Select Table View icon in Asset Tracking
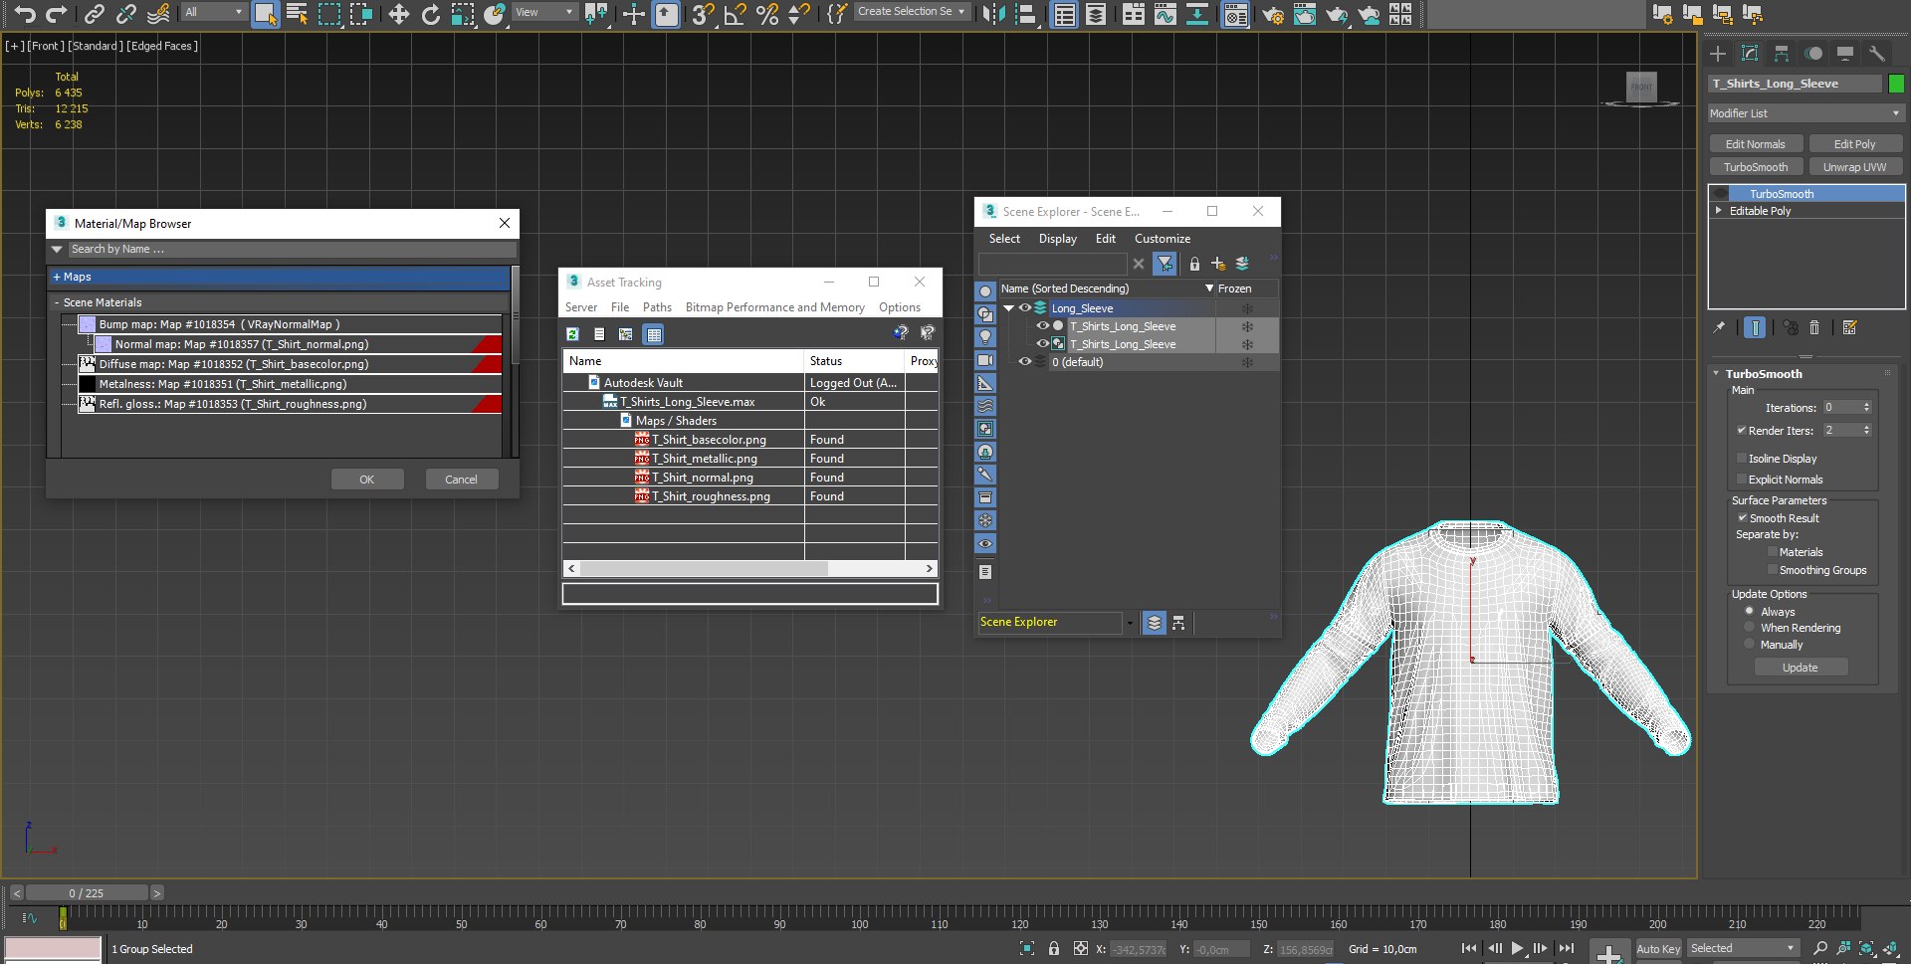1911x964 pixels. (x=654, y=334)
